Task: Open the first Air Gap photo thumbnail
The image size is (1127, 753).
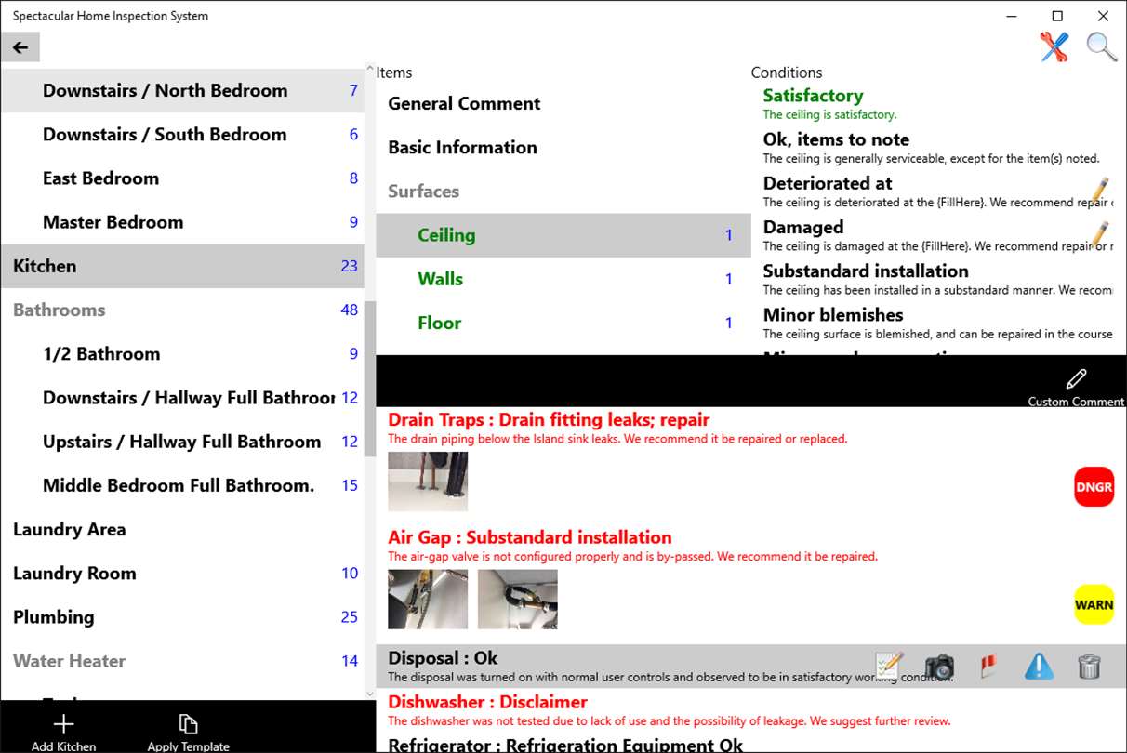Action: [428, 600]
